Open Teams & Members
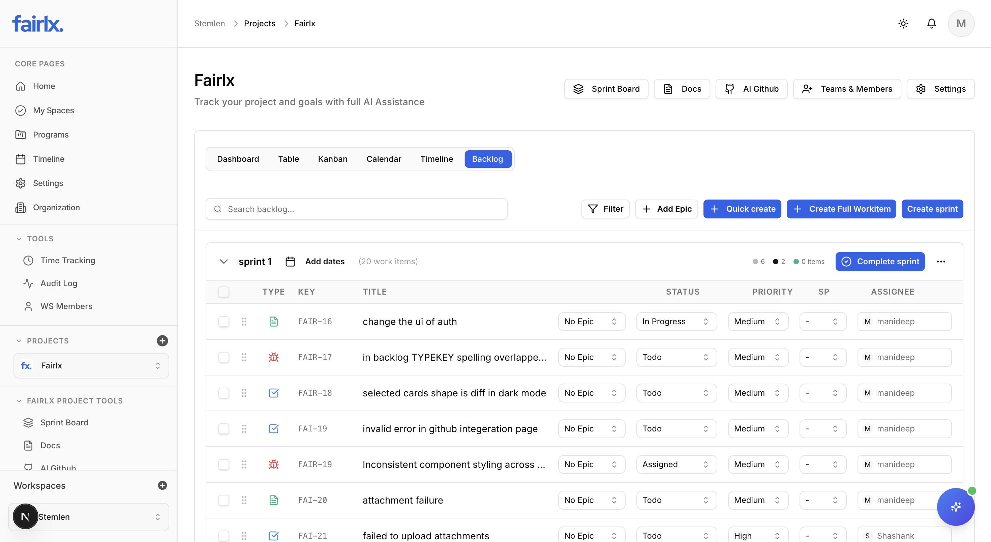Screen dimensions: 991x542 click(847, 89)
